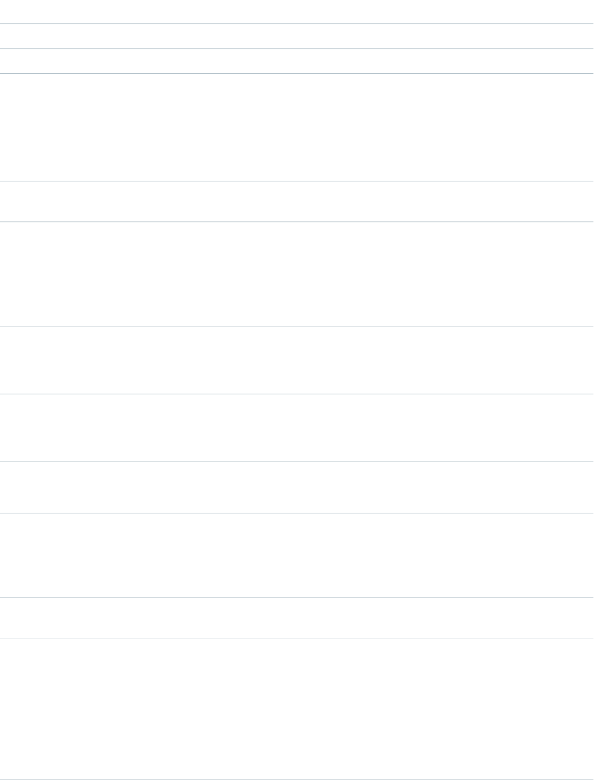Click the first horizontal divider line at top
594x780 pixels.
click(297, 24)
